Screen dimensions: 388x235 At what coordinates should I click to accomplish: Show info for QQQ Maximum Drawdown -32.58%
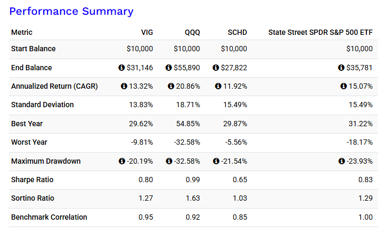pyautogui.click(x=169, y=161)
